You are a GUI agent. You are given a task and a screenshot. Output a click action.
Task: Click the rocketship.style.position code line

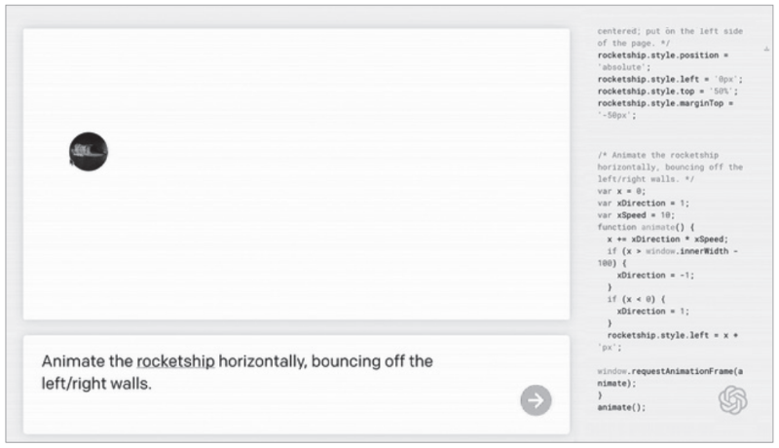(663, 60)
